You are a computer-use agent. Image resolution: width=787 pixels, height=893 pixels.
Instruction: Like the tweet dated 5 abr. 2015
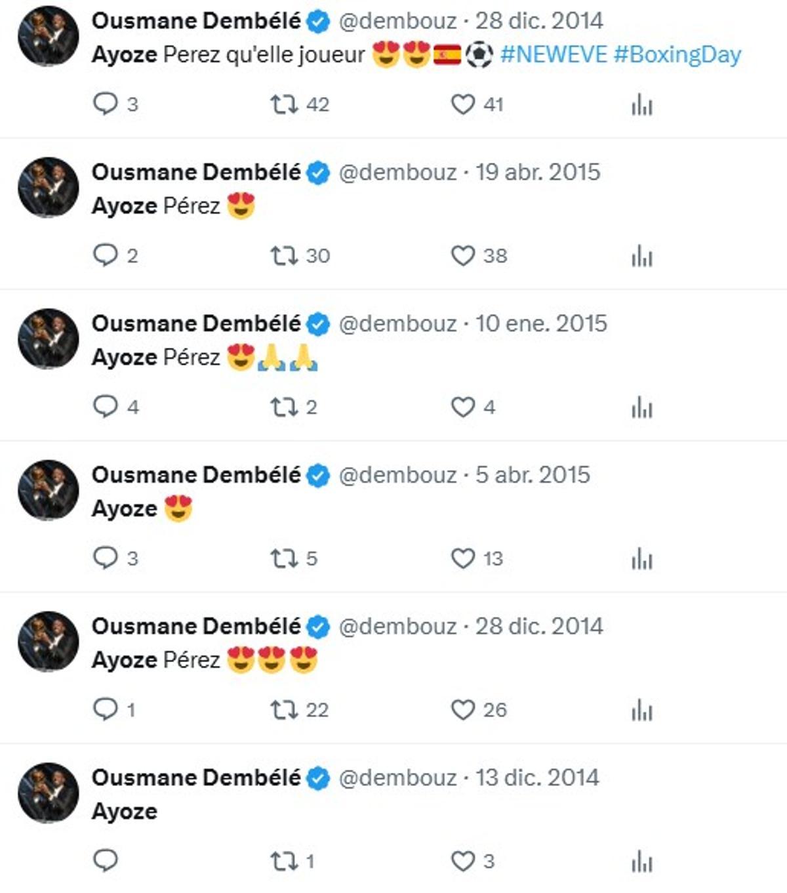464,558
